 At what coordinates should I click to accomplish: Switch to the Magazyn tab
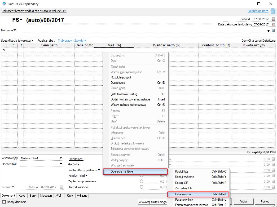[46, 196]
